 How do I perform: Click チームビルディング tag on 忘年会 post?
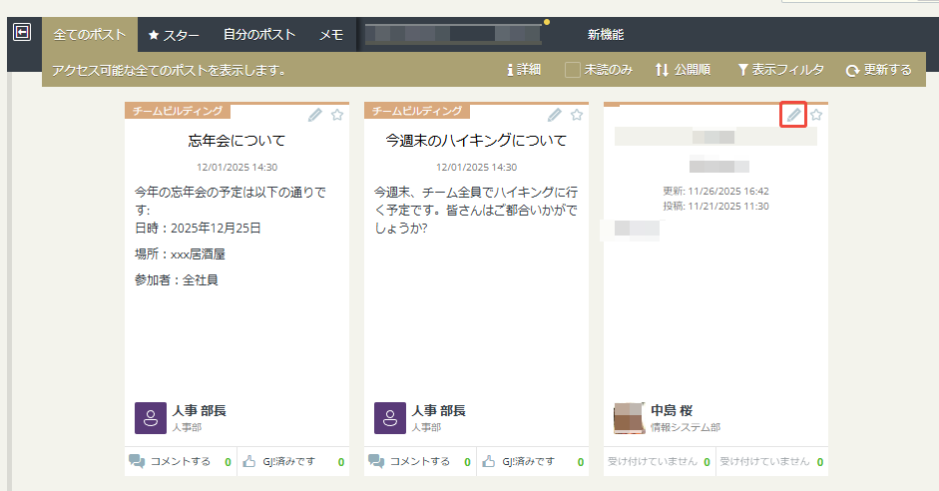click(178, 111)
